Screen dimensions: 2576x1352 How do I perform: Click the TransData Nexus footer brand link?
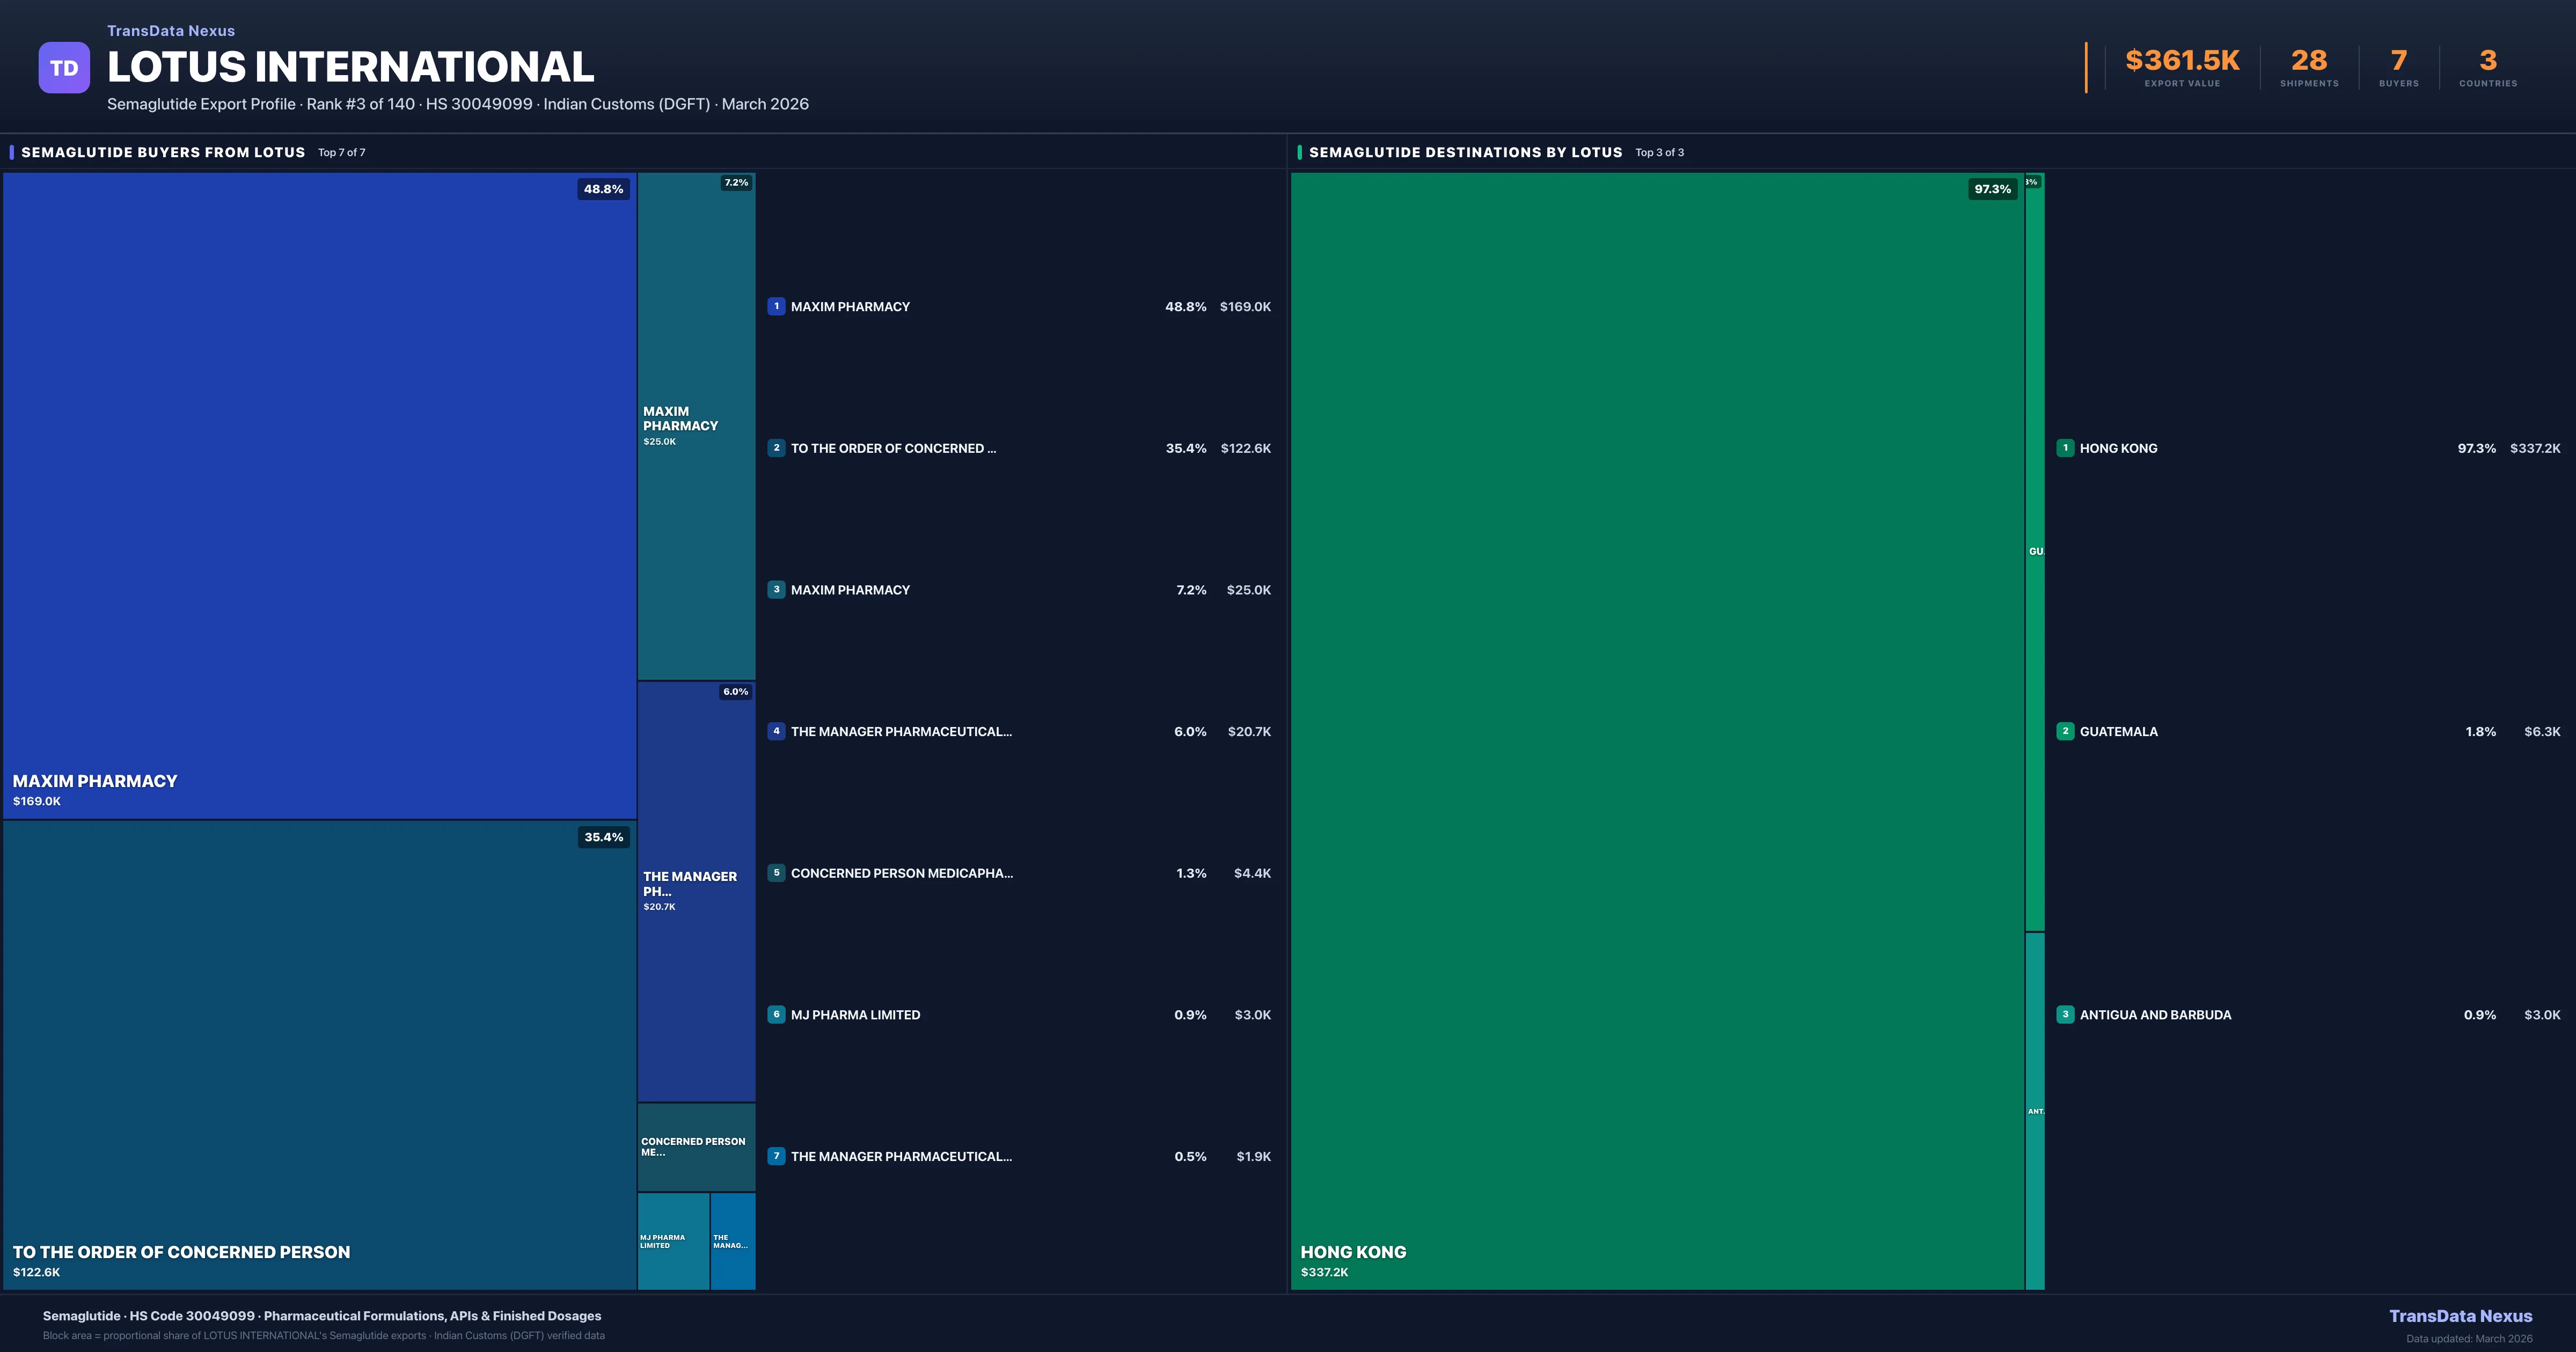(x=2460, y=1316)
